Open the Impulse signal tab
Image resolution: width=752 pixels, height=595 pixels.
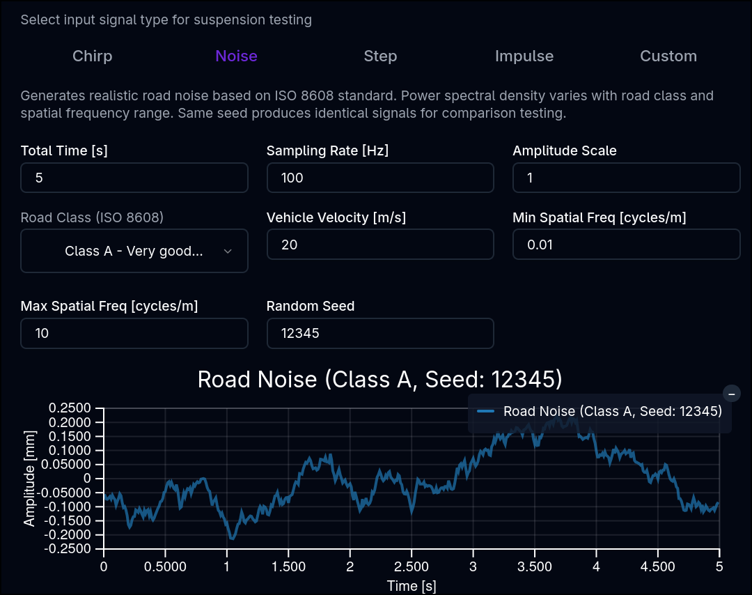click(524, 56)
